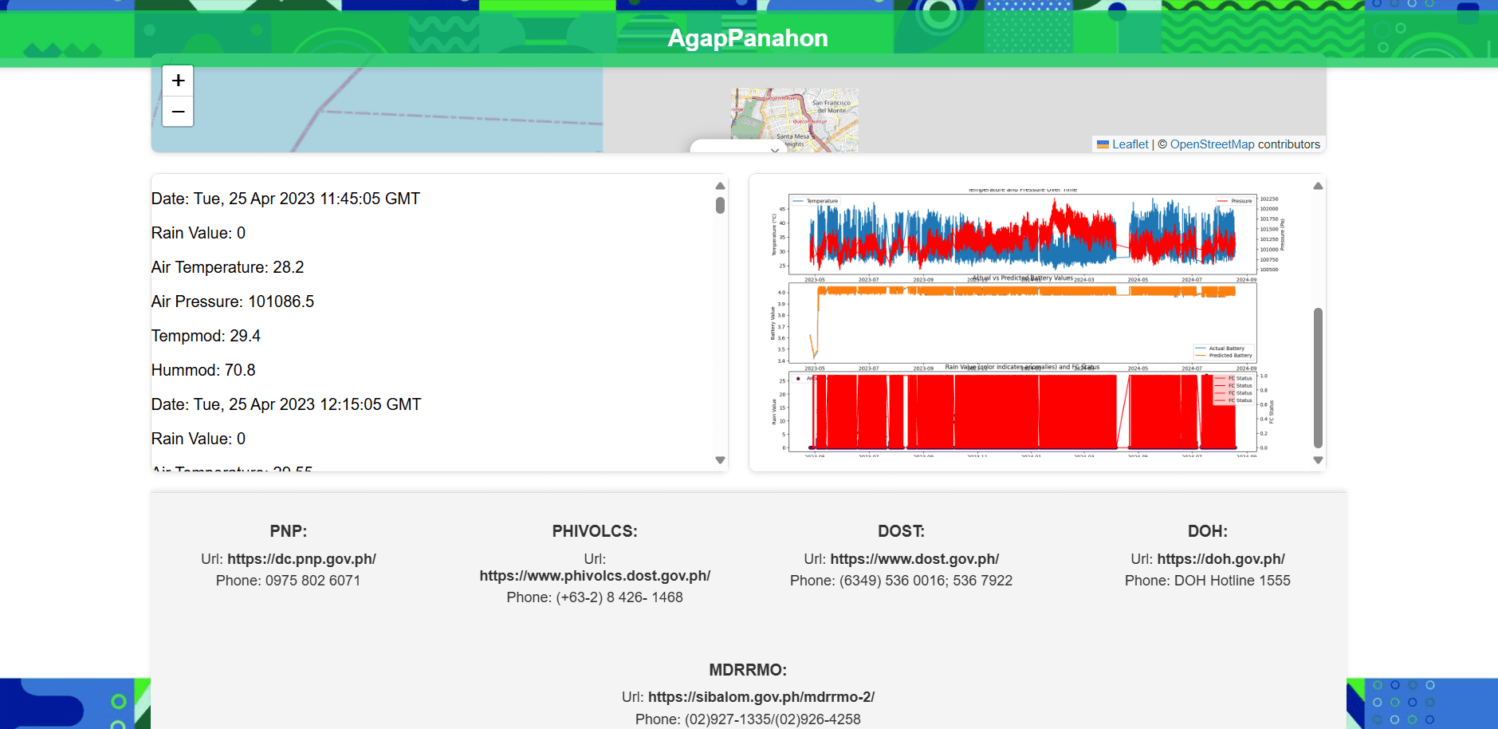Open the DOH website URL
This screenshot has height=729, width=1498.
(x=1221, y=559)
